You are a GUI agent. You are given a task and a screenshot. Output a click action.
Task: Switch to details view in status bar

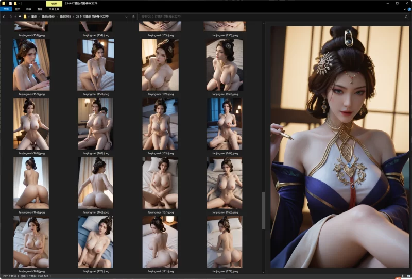click(404, 276)
